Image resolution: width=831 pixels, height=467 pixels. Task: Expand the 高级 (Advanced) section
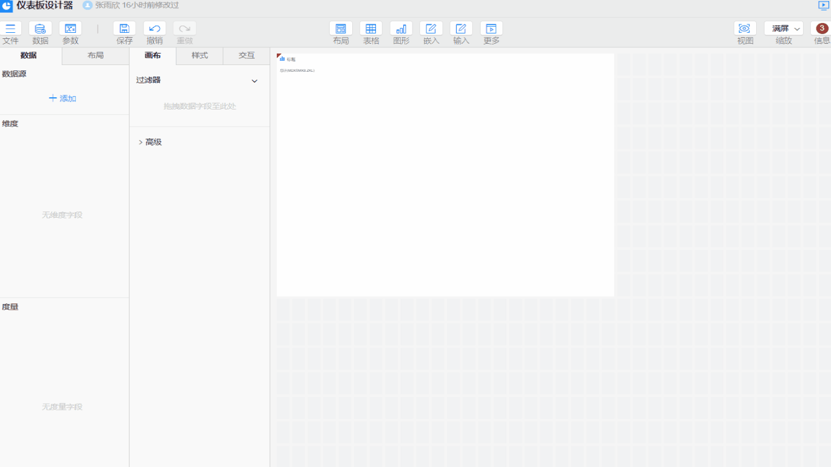(141, 142)
